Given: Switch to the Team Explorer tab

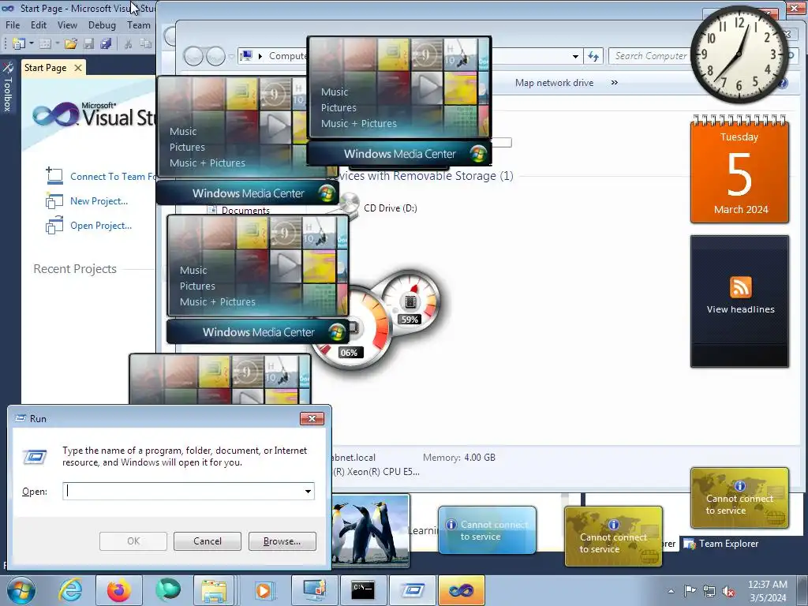Looking at the screenshot, I should coord(720,543).
